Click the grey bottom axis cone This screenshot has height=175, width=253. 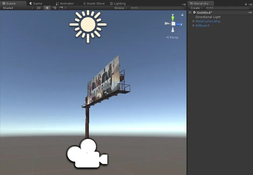173,29
